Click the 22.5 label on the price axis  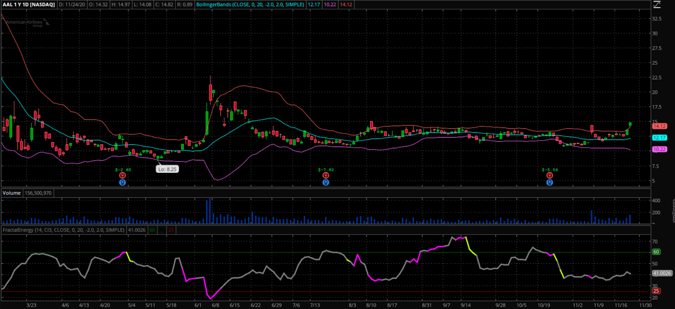(x=657, y=78)
